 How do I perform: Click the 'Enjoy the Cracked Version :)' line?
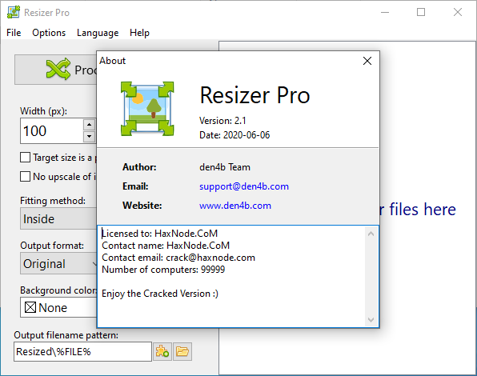pos(160,294)
